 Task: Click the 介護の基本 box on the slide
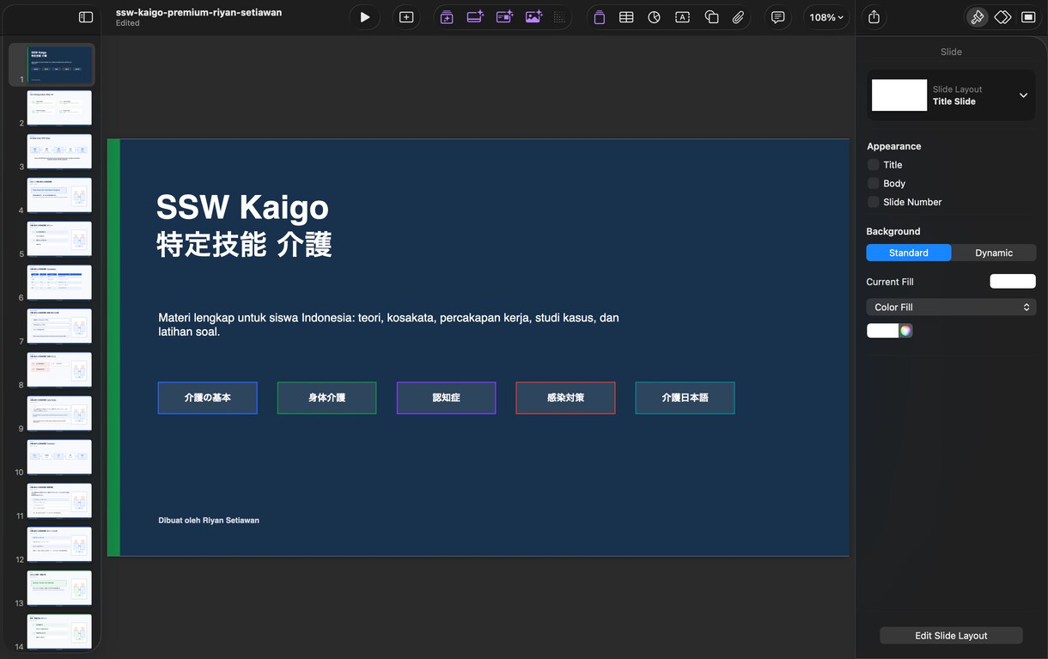coord(208,398)
